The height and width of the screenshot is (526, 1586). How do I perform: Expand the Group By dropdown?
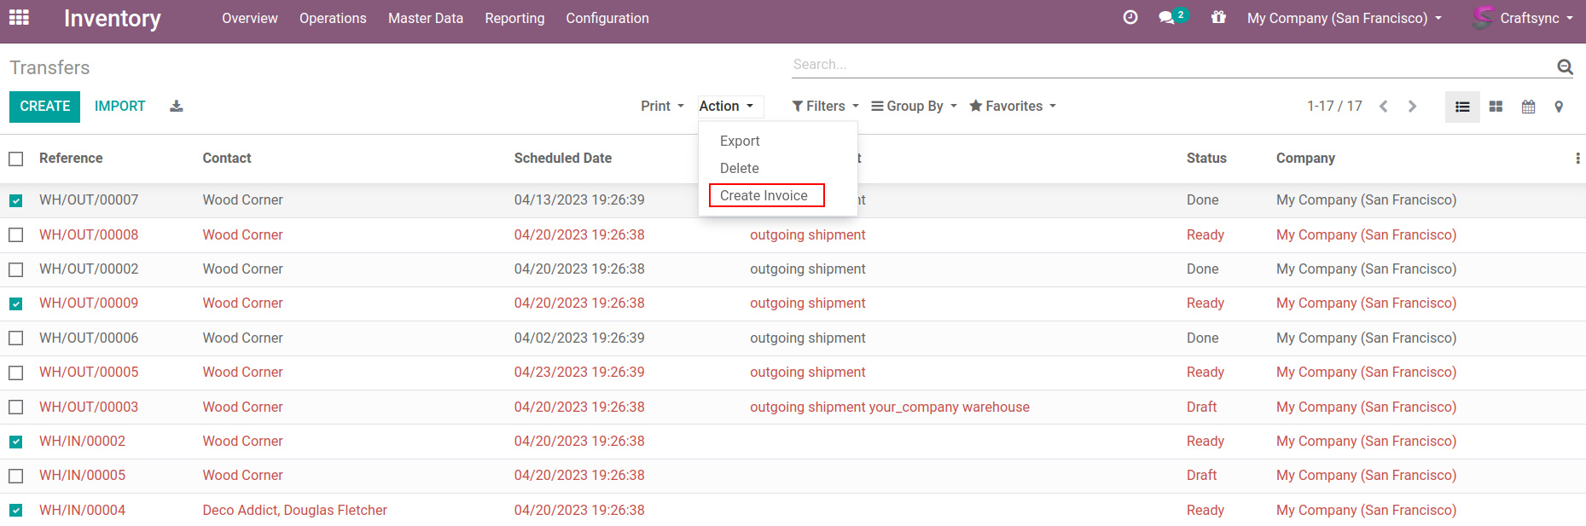914,107
